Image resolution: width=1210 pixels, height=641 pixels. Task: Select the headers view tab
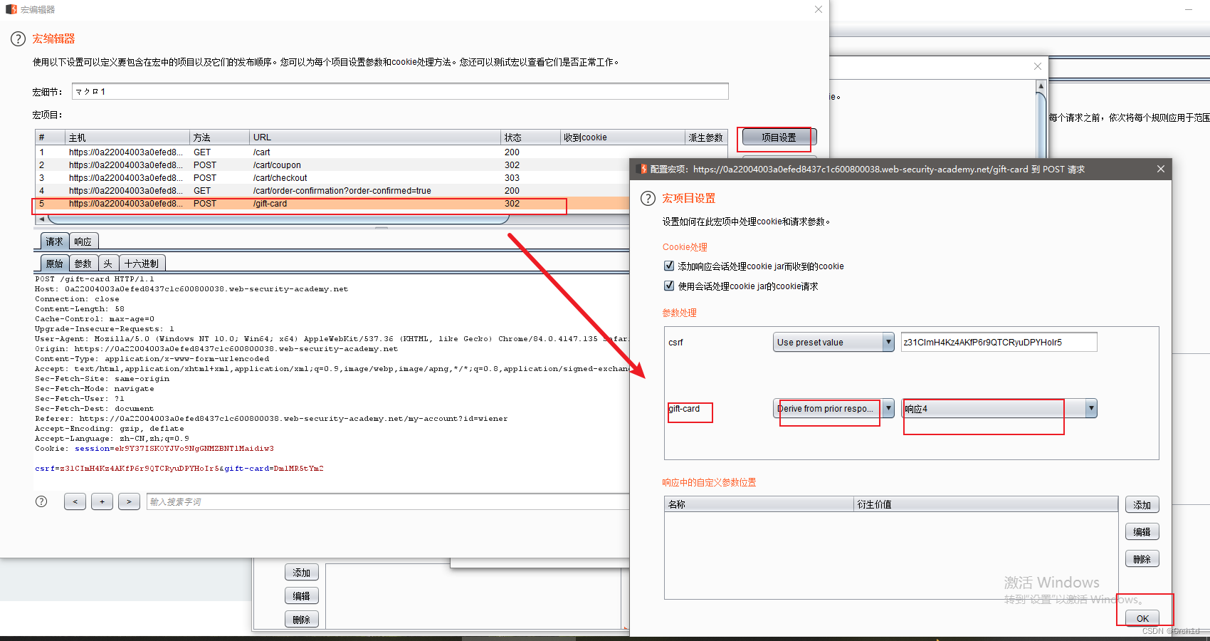[x=108, y=264]
